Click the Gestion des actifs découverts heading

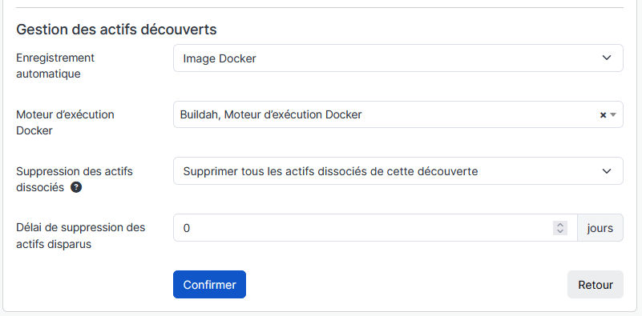tap(116, 30)
